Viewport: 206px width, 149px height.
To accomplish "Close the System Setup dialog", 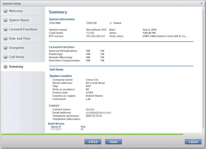I will (201, 3).
